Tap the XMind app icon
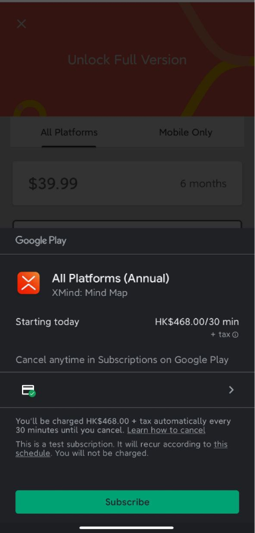Image resolution: width=255 pixels, height=533 pixels. pyautogui.click(x=29, y=282)
